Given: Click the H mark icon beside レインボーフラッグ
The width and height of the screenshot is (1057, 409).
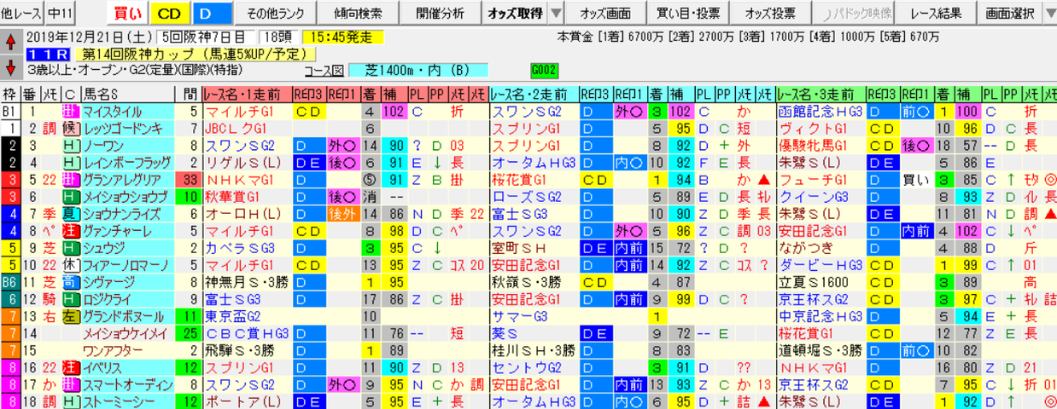Looking at the screenshot, I should point(72,162).
